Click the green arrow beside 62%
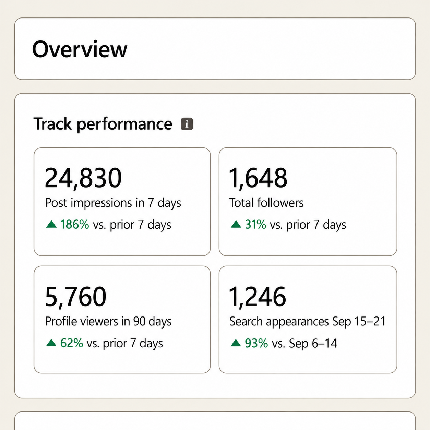The height and width of the screenshot is (430, 430). [x=51, y=343]
